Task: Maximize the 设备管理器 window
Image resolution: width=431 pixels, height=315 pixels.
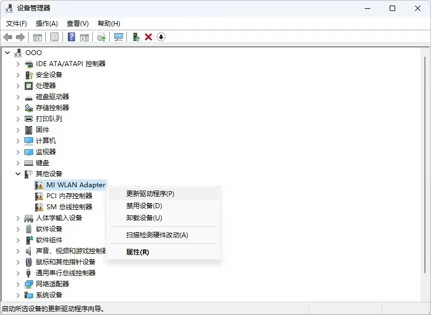Action: click(392, 8)
